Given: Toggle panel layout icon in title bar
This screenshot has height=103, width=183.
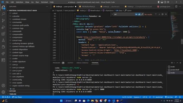Looking at the screenshot, I should pos(162,2).
